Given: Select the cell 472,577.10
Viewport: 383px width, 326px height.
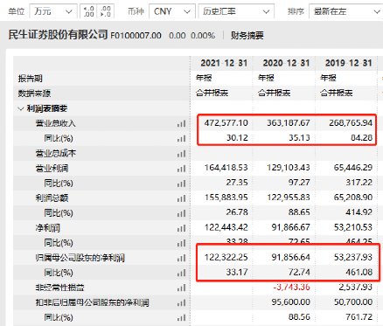Looking at the screenshot, I should coord(226,123).
